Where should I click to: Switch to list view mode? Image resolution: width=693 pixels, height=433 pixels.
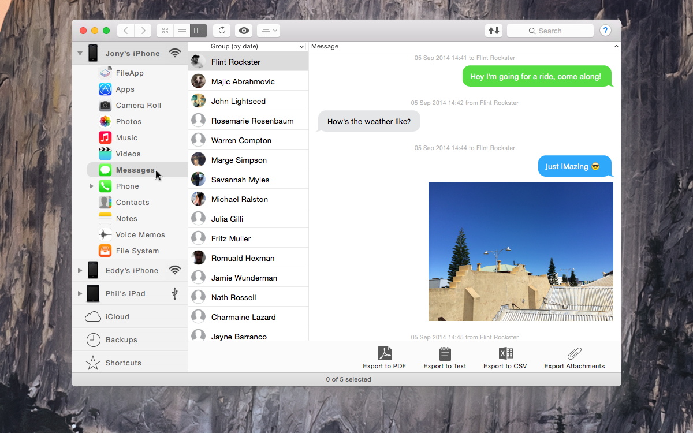(182, 31)
